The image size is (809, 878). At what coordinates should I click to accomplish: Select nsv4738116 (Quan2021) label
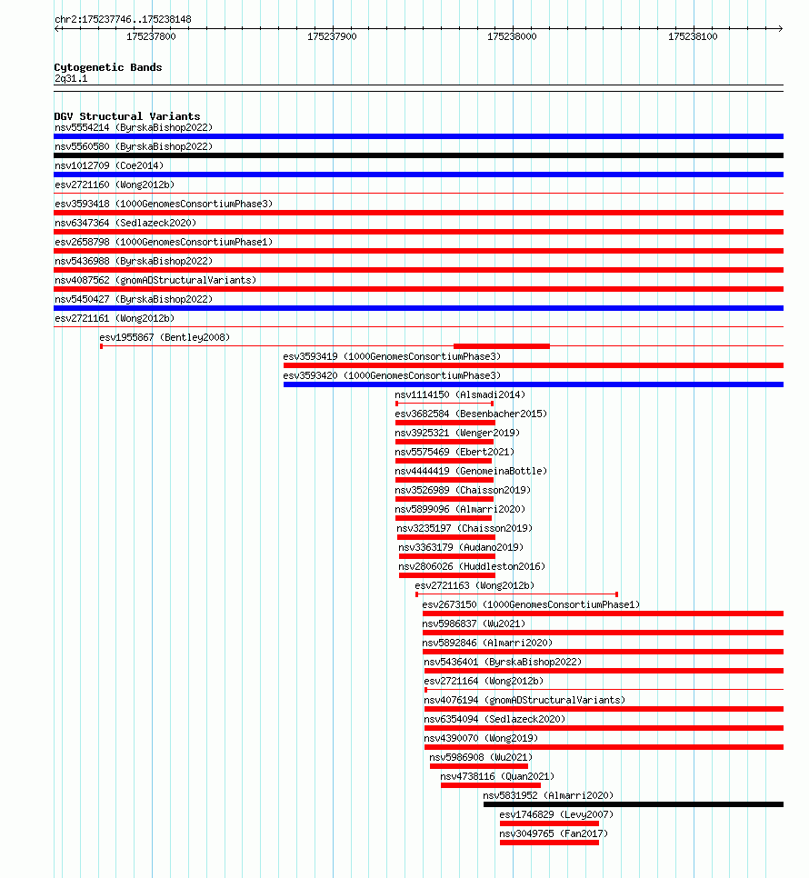coord(497,775)
